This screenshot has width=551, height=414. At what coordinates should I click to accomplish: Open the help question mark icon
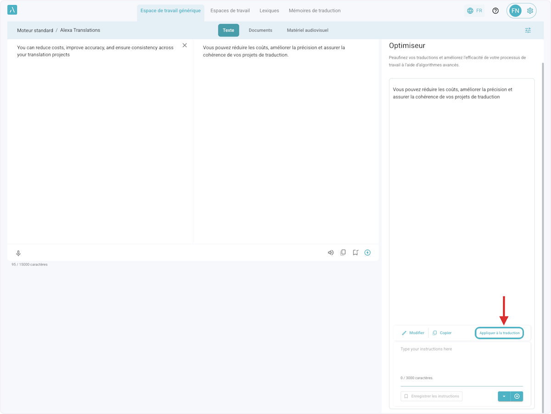click(495, 11)
